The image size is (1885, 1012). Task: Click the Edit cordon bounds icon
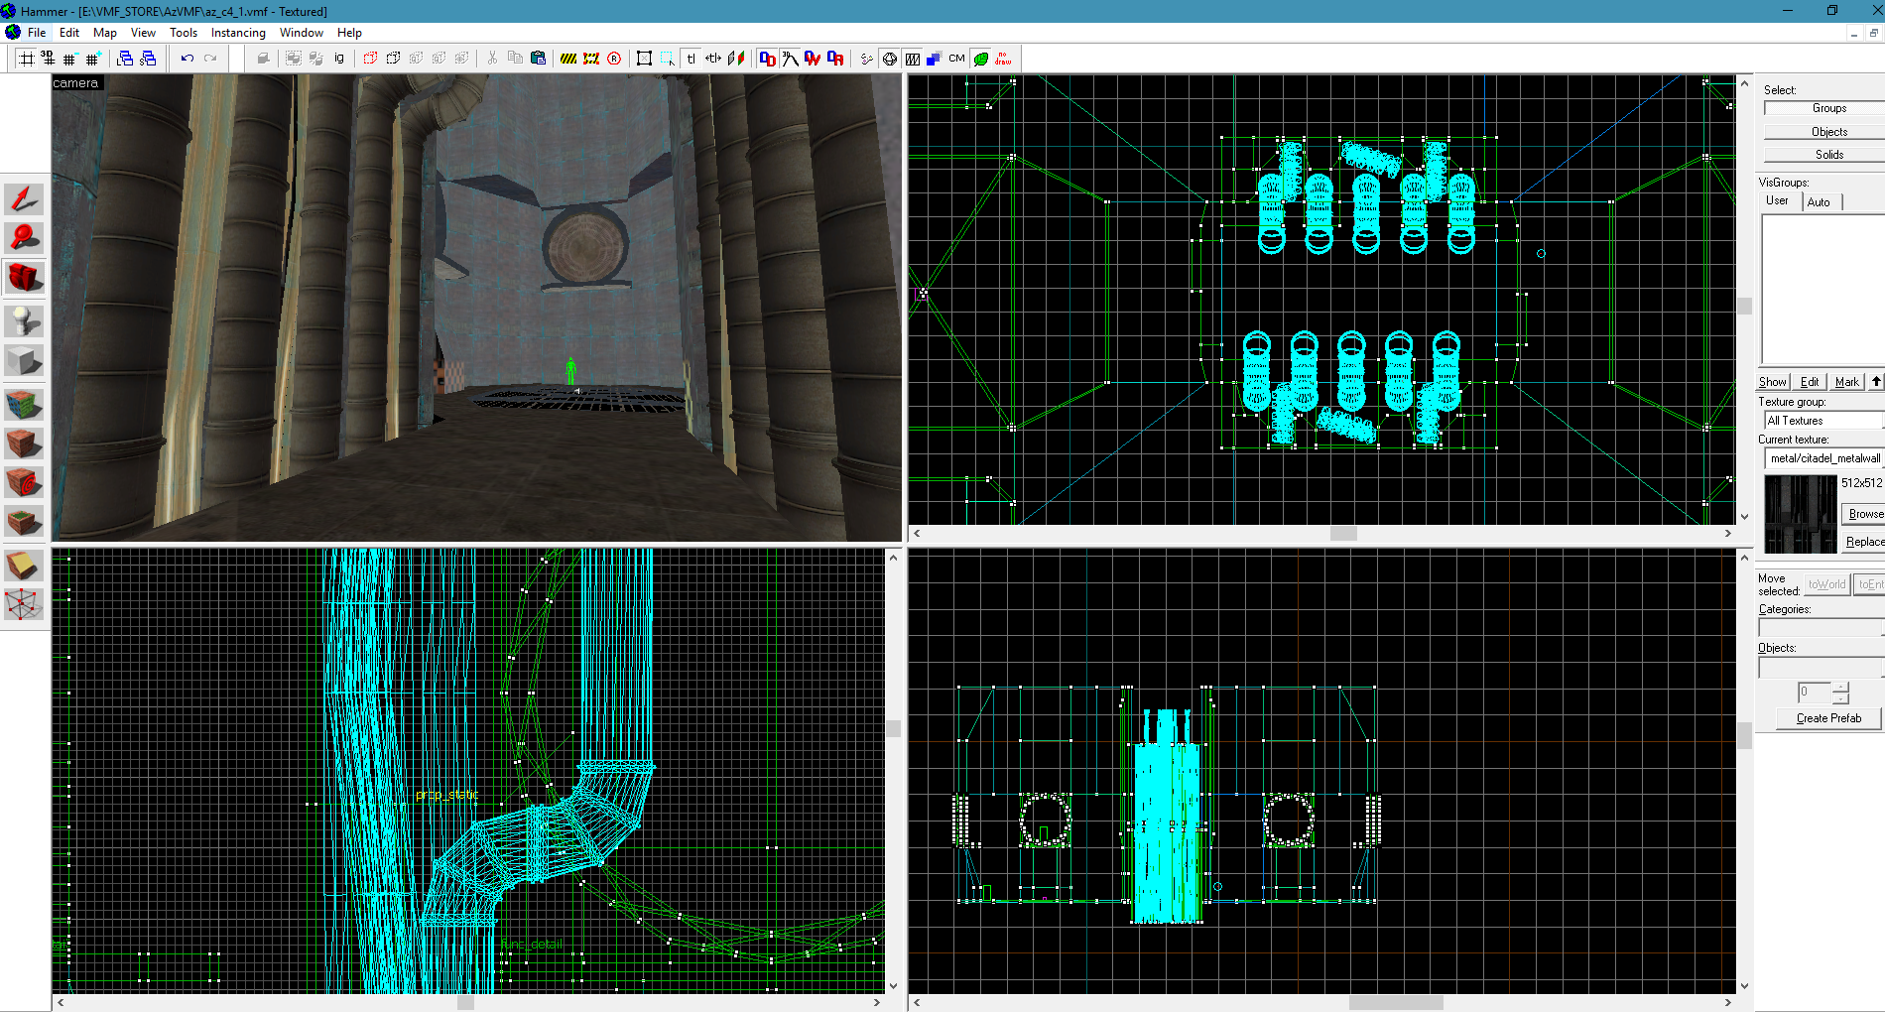[591, 59]
